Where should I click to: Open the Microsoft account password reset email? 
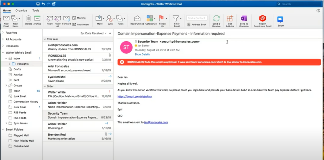tap(78, 68)
